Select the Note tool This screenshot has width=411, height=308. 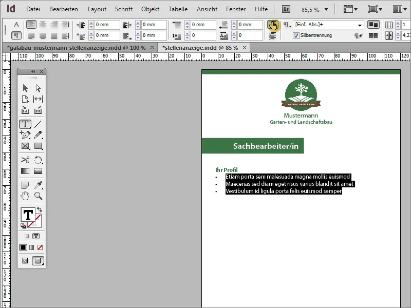(25, 185)
